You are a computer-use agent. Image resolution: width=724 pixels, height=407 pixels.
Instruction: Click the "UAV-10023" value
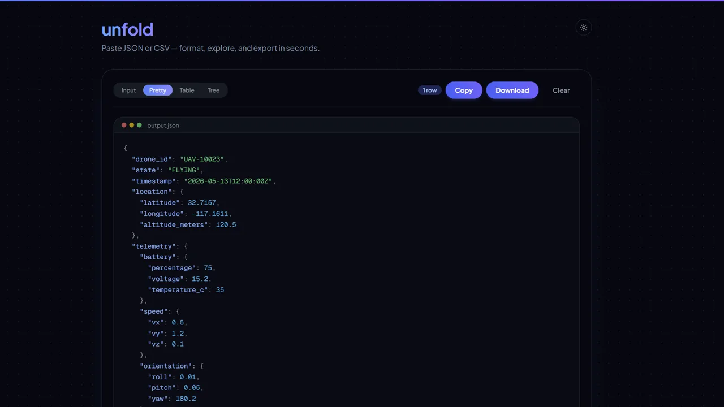point(202,159)
